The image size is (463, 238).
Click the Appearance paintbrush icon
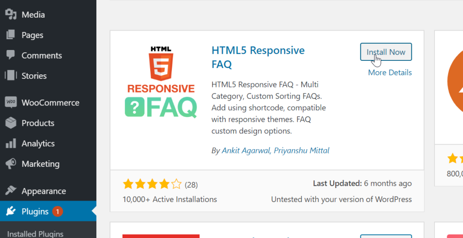pyautogui.click(x=11, y=191)
